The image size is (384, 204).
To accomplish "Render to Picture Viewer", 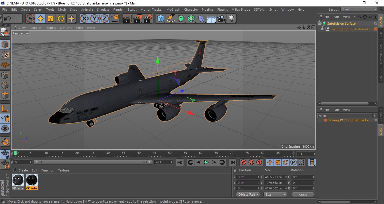I will pos(137,19).
